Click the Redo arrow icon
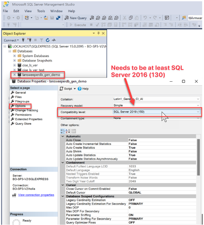Image resolution: width=204 pixels, height=225 pixels. [155, 18]
